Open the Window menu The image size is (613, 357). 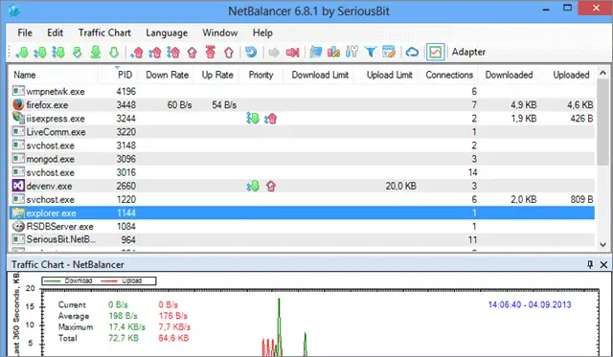(x=219, y=33)
